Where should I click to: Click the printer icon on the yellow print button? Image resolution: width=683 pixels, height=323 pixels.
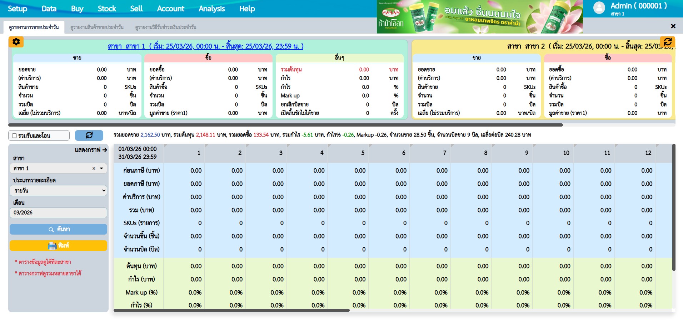click(52, 246)
